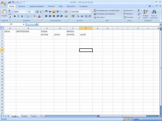Open the Name Box dropdown arrow
Image resolution: width=162 pixels, height=121 pixels.
point(24,24)
